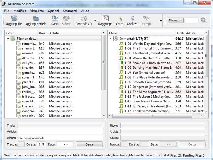Click the right panel greyed Cerca button
Viewport: 213px width, 160px height.
(192, 144)
